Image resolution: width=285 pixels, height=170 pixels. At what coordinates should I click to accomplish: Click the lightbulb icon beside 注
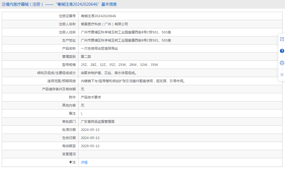(71, 162)
